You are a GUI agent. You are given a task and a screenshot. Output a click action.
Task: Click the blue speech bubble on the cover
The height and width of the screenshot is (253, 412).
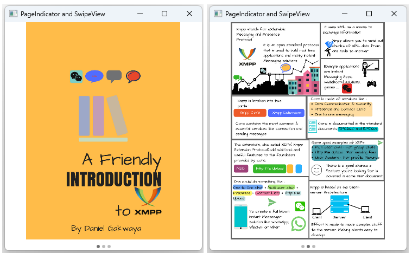(94, 76)
